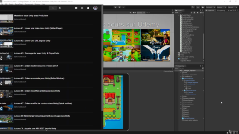
Task: Open HeroCharacter prefab via right arrow
Action: tap(203, 90)
